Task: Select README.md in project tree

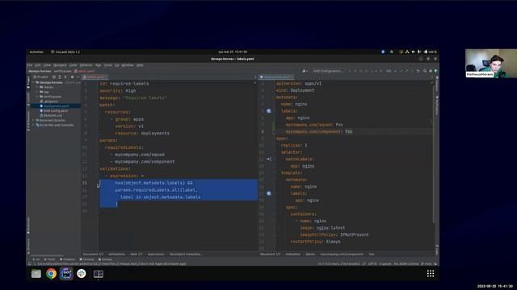Action: coord(51,115)
